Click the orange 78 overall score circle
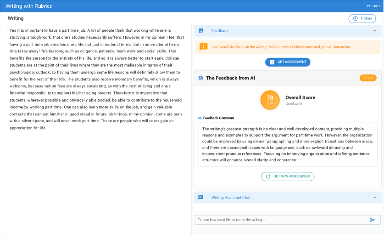Image resolution: width=384 pixels, height=234 pixels. [x=270, y=100]
